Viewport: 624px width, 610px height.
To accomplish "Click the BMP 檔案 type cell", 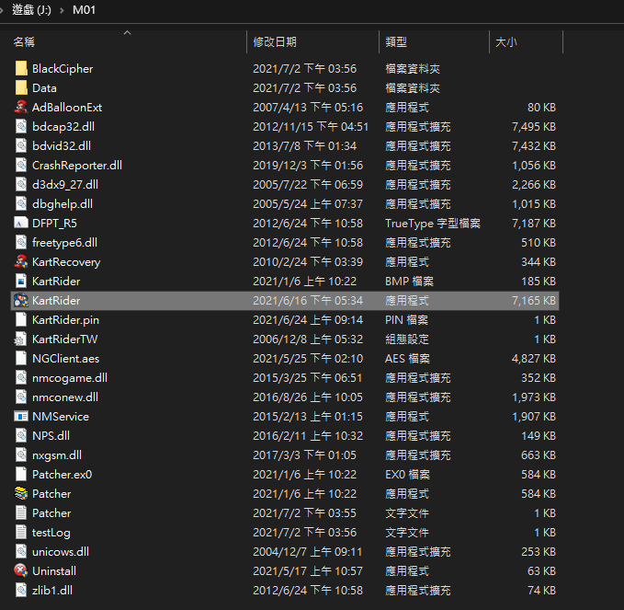I will 409,281.
